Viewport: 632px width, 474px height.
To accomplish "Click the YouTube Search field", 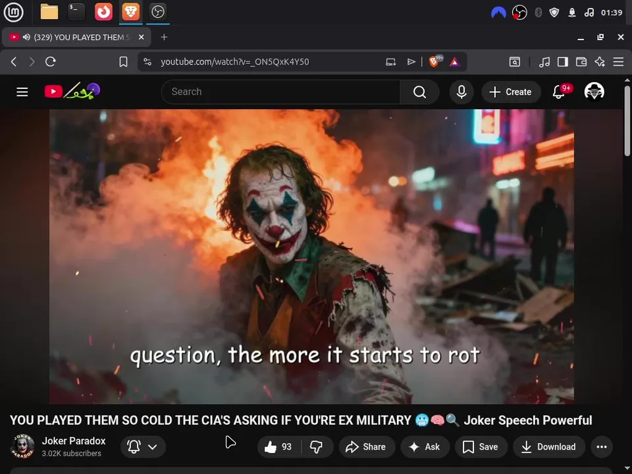I will tap(280, 92).
